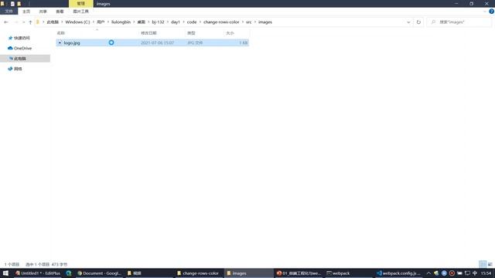Go up one folder level

30,22
